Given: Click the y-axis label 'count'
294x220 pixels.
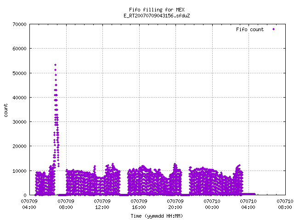Looking at the screenshot, I should pos(6,110).
